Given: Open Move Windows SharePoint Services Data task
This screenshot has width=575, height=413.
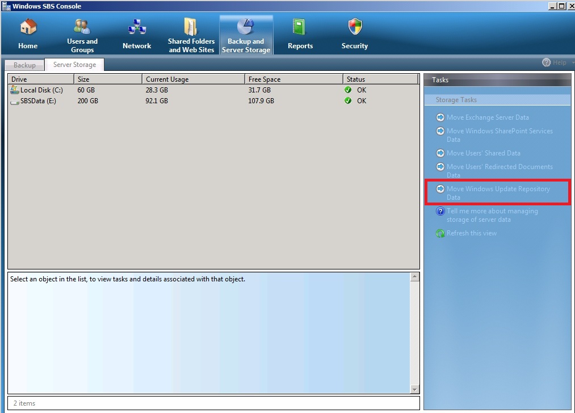Looking at the screenshot, I should (x=500, y=135).
